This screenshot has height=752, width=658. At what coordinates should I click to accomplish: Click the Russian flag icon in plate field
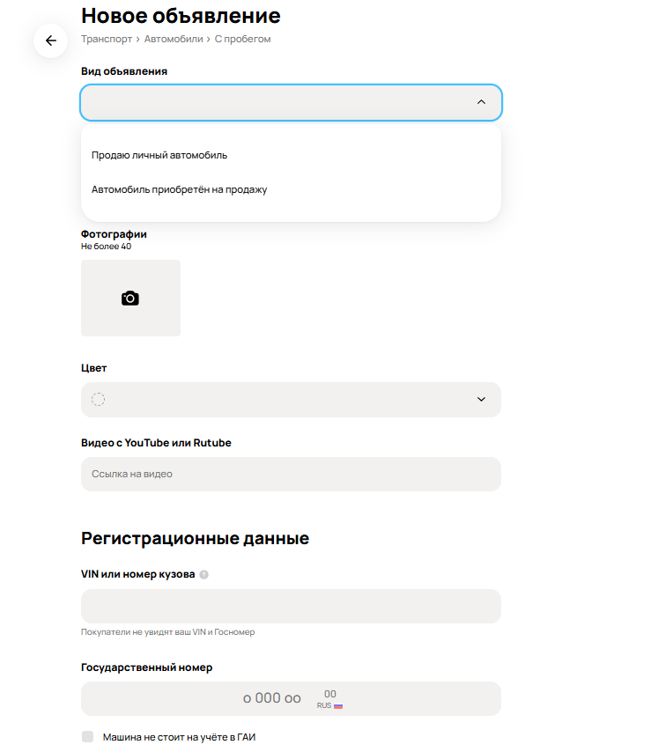pos(339,704)
